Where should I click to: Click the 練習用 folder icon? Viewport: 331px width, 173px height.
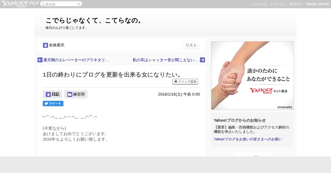click(x=70, y=94)
